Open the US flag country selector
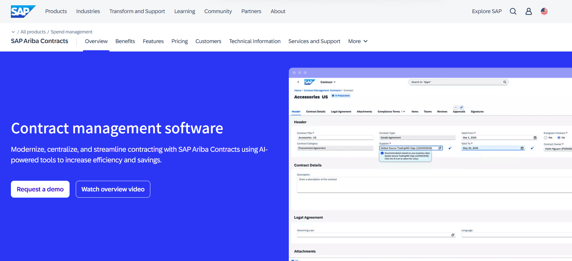572x261 pixels. pos(544,12)
